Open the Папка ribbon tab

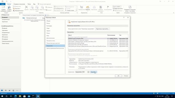pos(29,4)
